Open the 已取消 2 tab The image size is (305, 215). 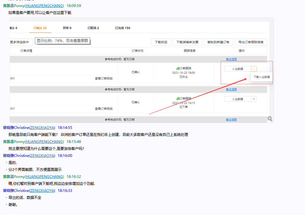pyautogui.click(x=93, y=28)
